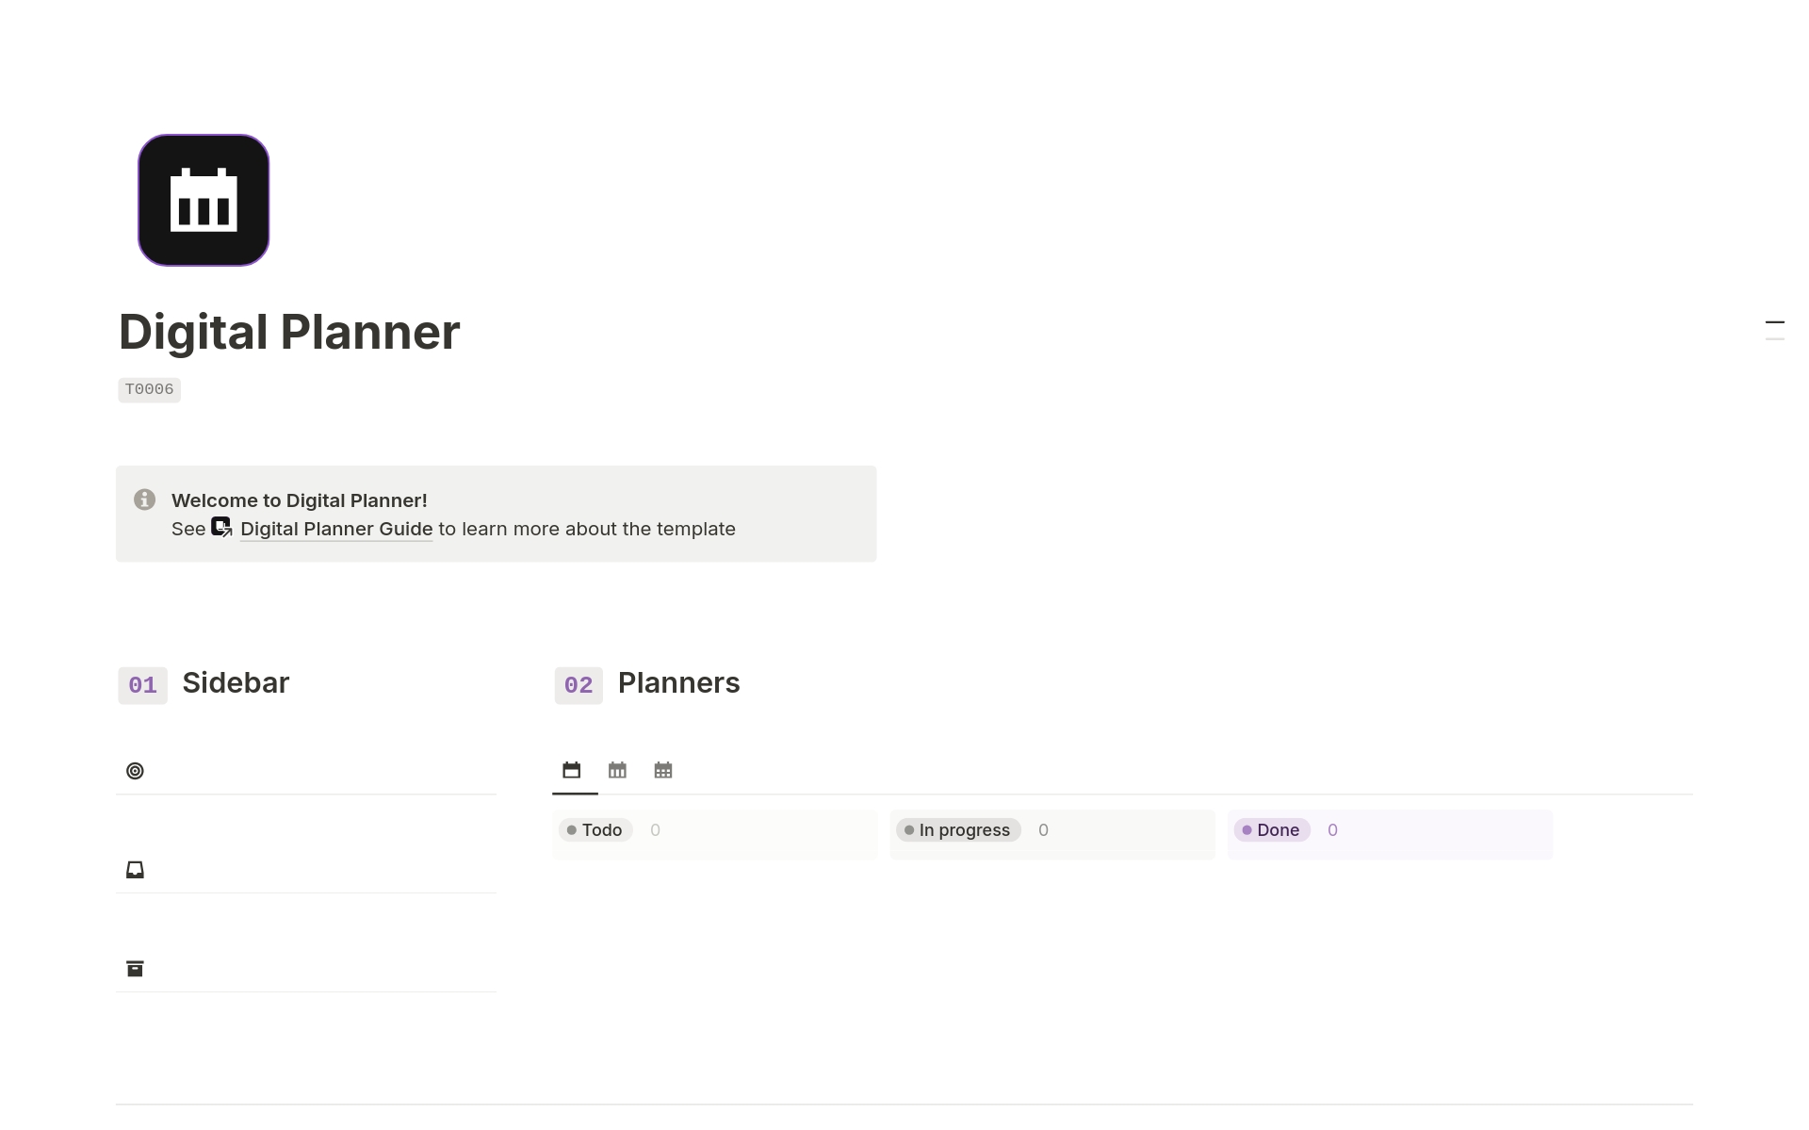Select the daily calendar view icon under Planners
This screenshot has height=1130, width=1809.
click(573, 769)
